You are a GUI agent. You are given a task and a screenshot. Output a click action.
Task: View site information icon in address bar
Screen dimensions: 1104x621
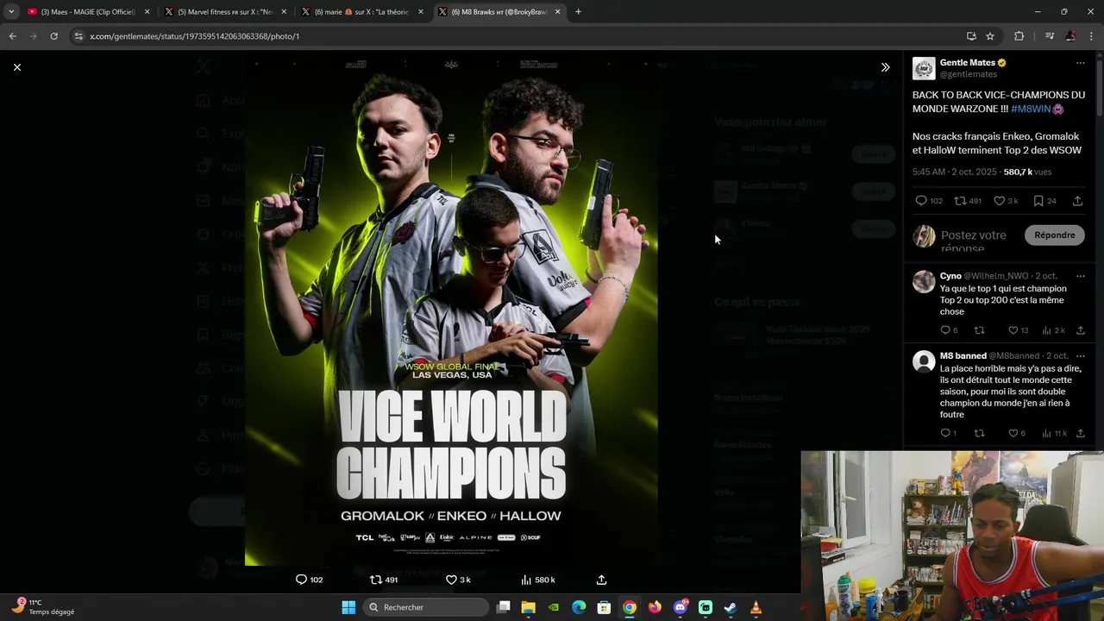(78, 36)
